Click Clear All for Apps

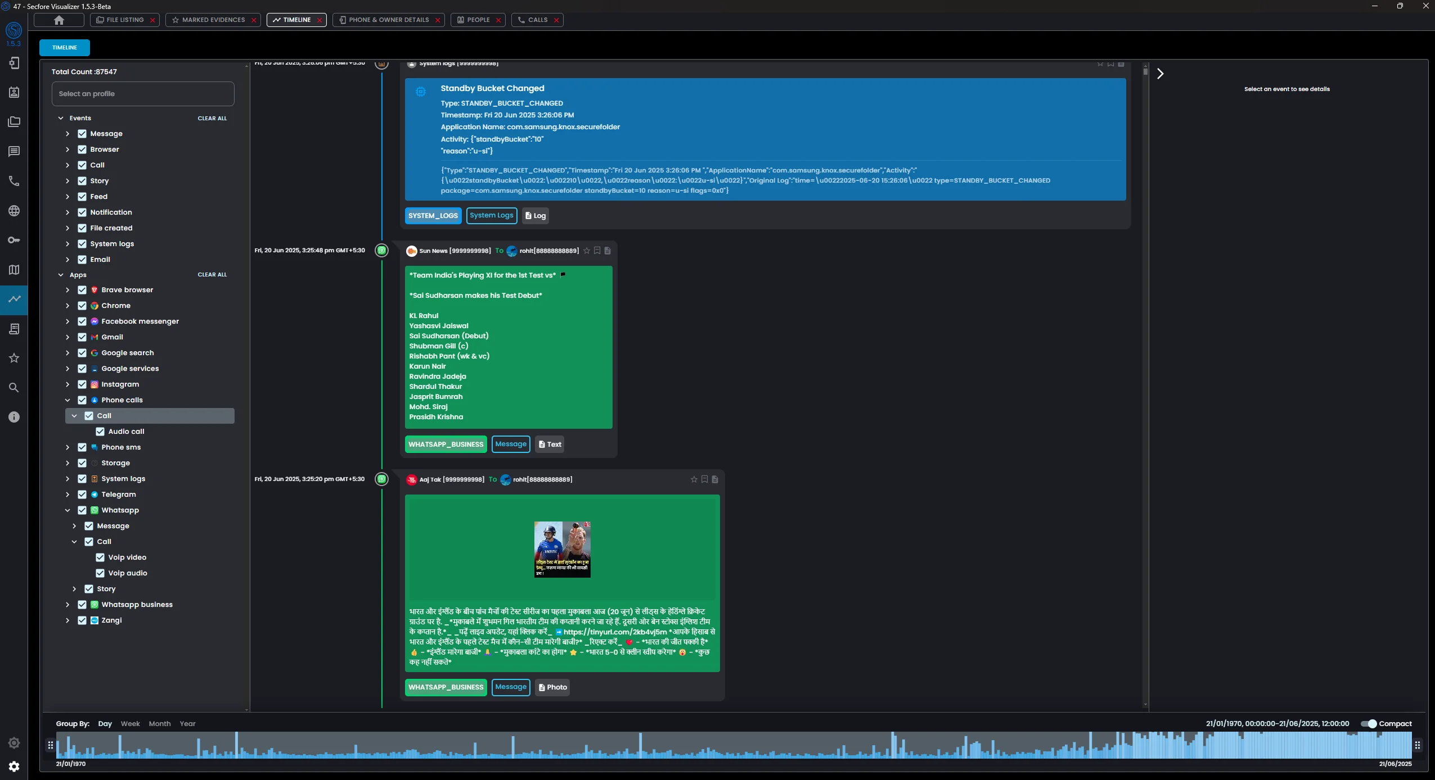coord(212,275)
